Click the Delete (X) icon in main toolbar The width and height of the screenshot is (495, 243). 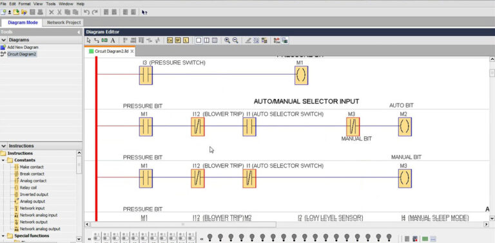52,12
